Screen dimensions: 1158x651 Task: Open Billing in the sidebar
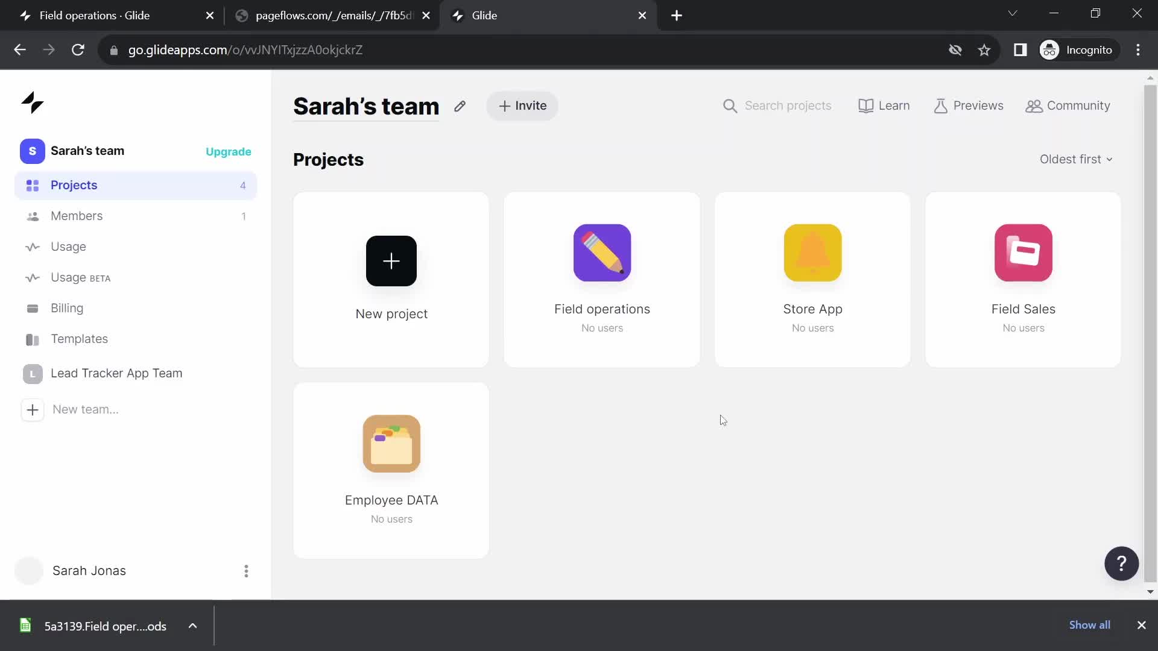(x=136, y=309)
